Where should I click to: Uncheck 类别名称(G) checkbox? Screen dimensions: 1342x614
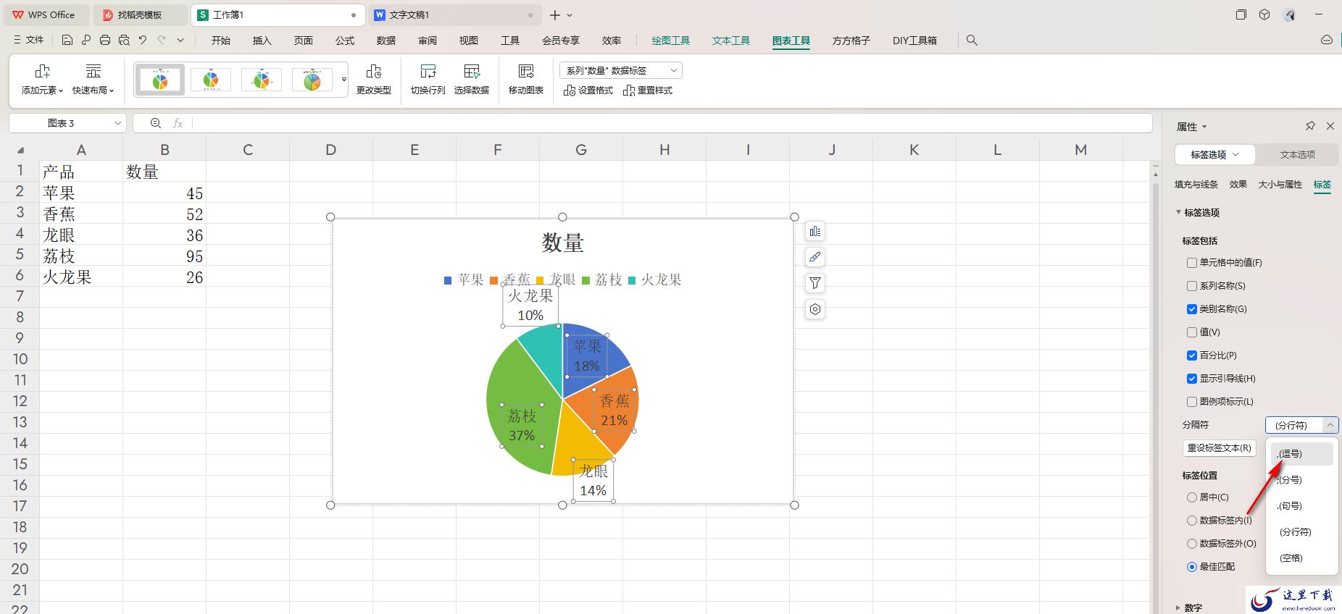click(1192, 309)
